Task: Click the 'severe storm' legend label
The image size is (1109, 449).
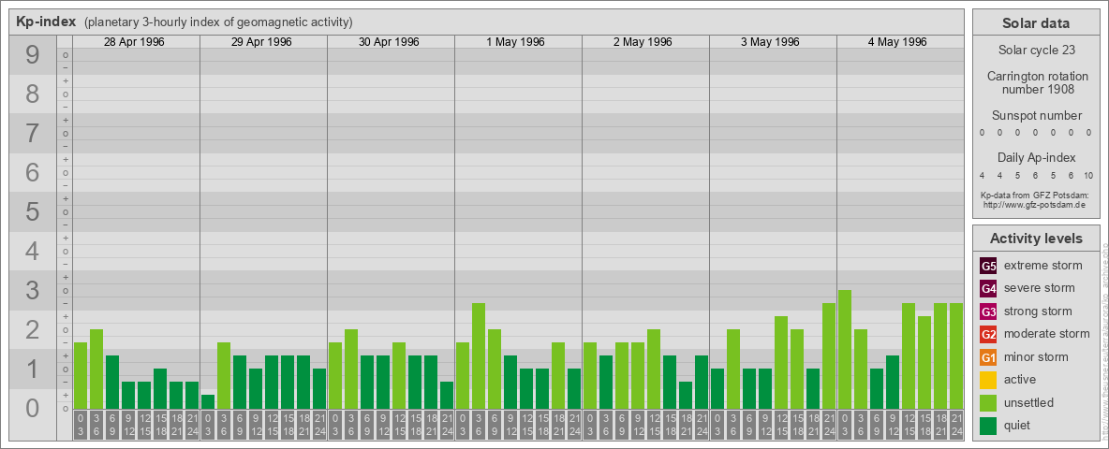Action: (x=1040, y=289)
